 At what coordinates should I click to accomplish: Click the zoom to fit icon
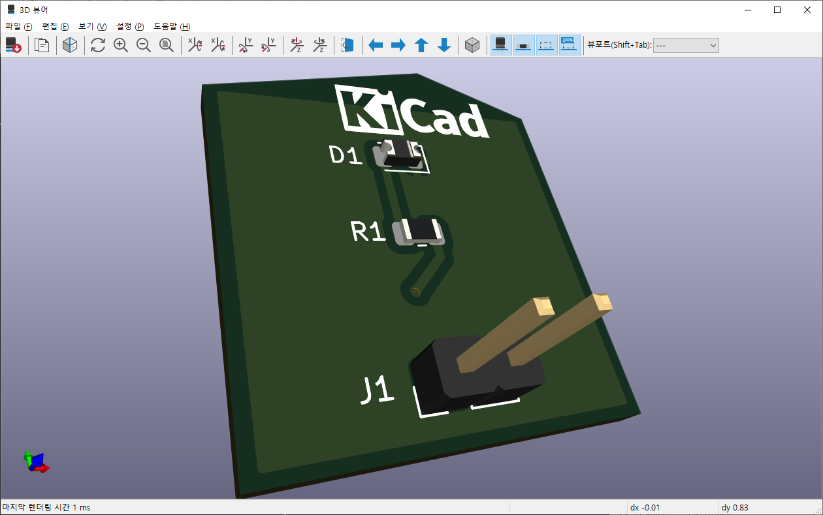coord(167,45)
